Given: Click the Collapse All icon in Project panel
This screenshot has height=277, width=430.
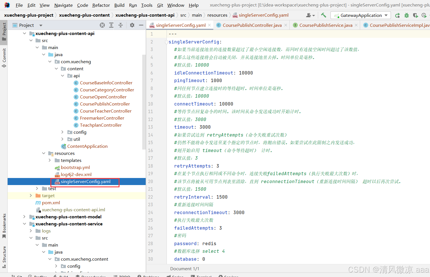Looking at the screenshot, I should (x=121, y=25).
